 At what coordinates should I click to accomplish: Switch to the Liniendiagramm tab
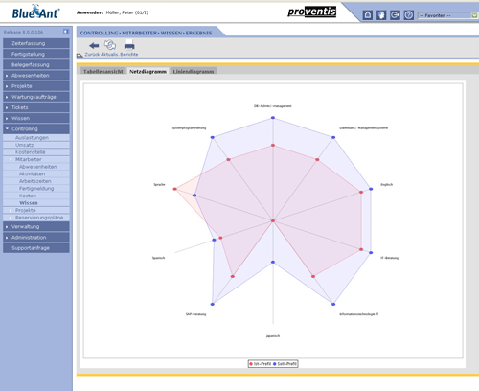194,71
